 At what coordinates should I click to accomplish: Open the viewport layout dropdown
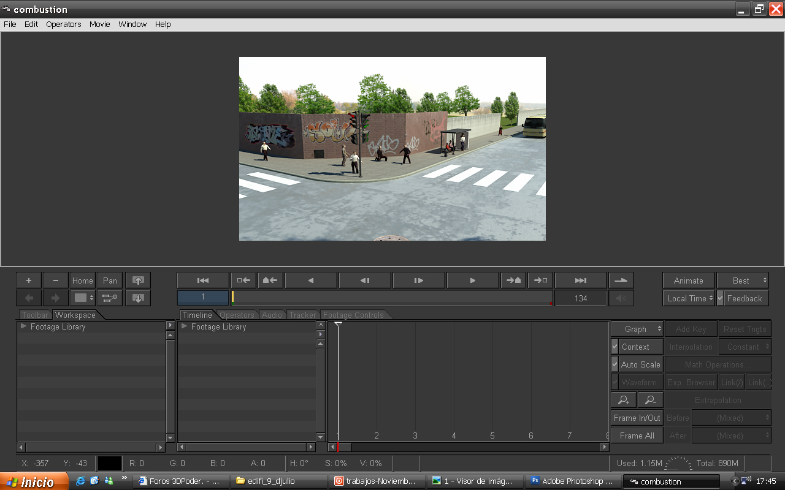pyautogui.click(x=83, y=298)
